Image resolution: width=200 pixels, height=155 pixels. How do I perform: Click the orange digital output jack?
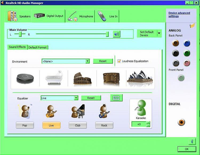point(181,122)
